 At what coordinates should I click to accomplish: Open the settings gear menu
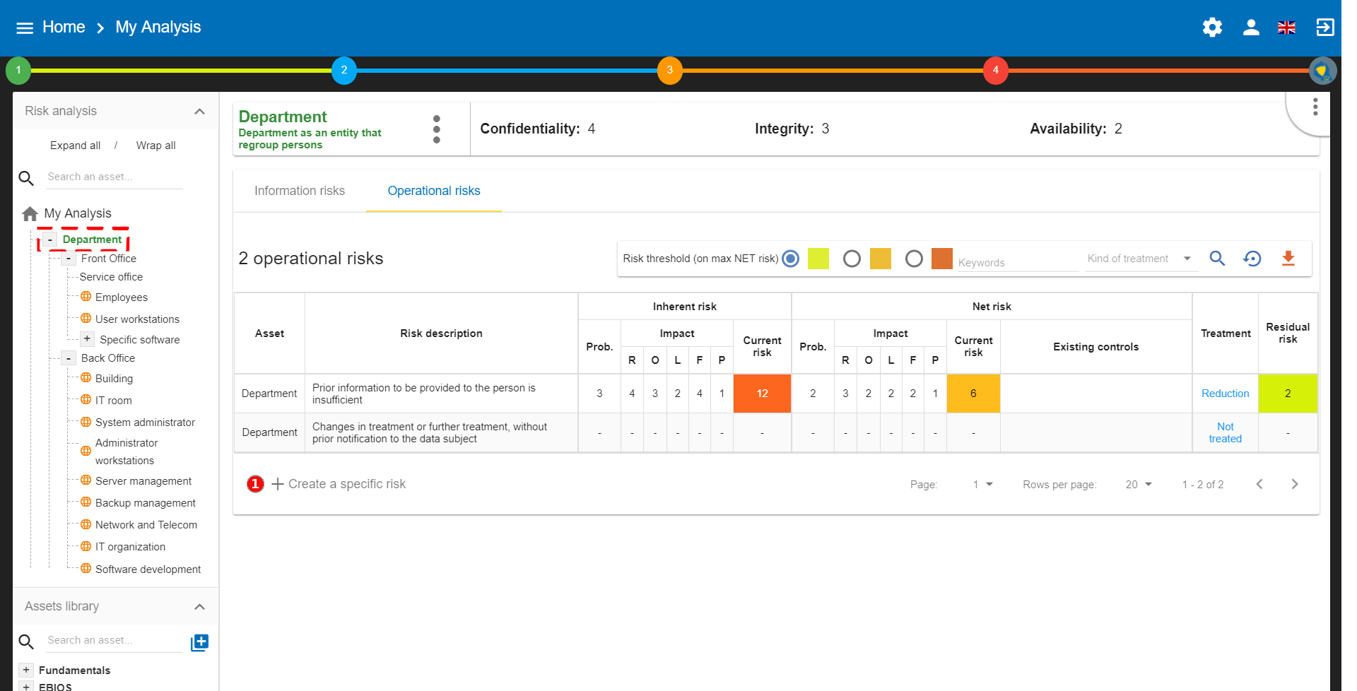(1212, 28)
